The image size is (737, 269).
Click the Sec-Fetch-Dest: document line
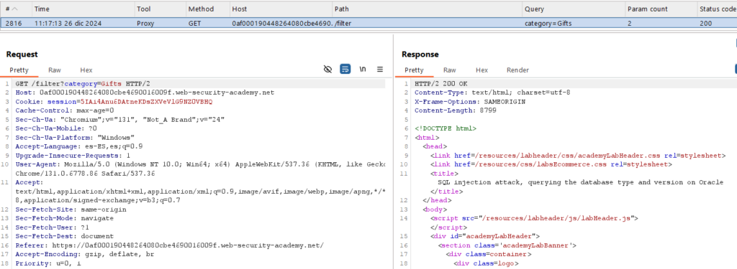64,236
